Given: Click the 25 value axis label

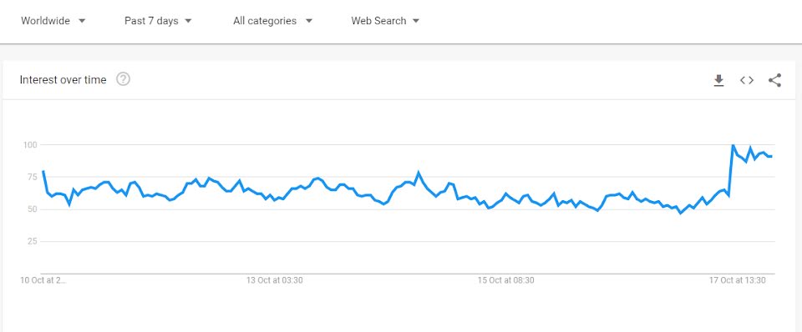Looking at the screenshot, I should [x=32, y=241].
